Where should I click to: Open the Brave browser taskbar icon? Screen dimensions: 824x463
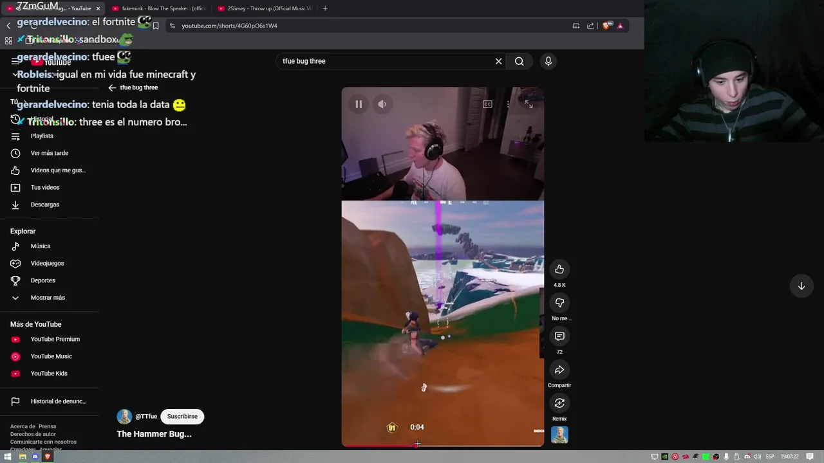(x=47, y=457)
